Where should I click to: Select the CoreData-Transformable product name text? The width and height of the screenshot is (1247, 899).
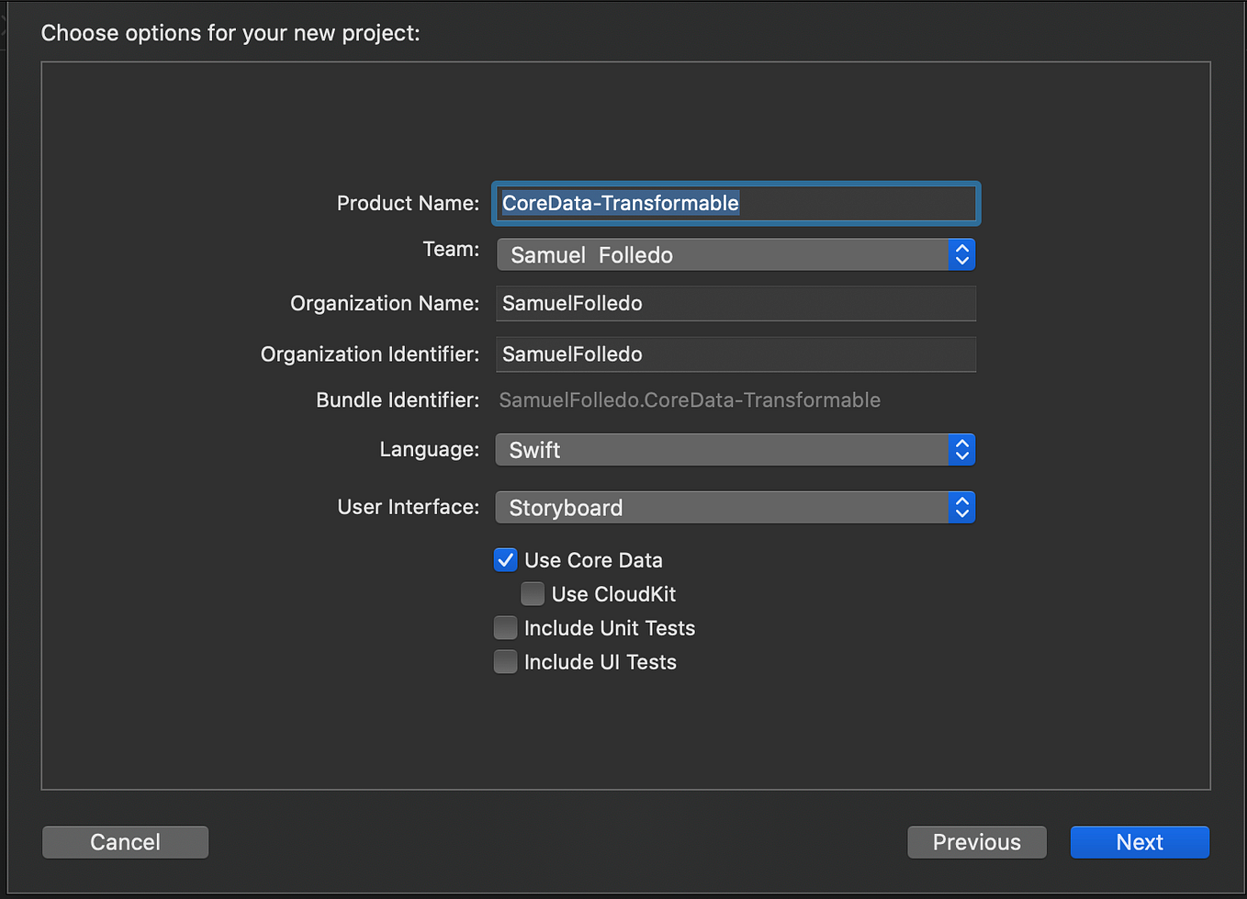tap(620, 203)
